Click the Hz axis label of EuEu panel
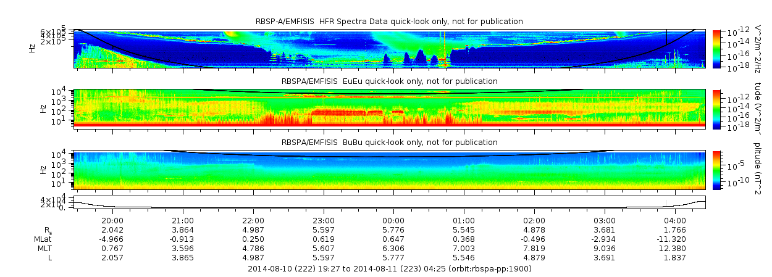The width and height of the screenshot is (772, 277). [x=43, y=109]
